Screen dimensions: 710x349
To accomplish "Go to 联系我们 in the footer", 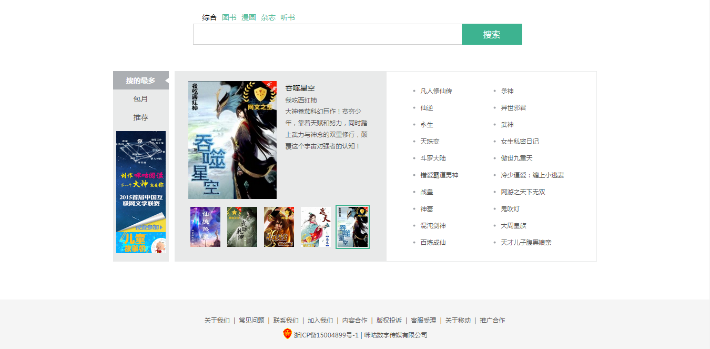I will pyautogui.click(x=286, y=321).
